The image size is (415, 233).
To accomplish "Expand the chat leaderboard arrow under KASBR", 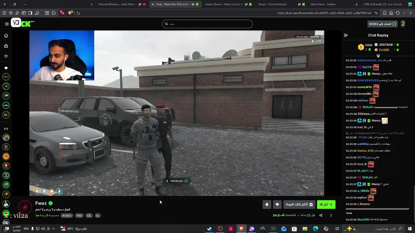I will 378,56.
